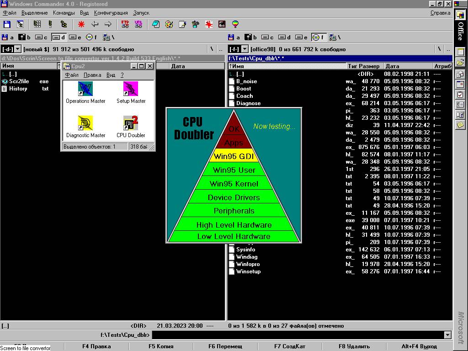
Task: Select the Sysinfo file in right panel
Action: point(245,250)
